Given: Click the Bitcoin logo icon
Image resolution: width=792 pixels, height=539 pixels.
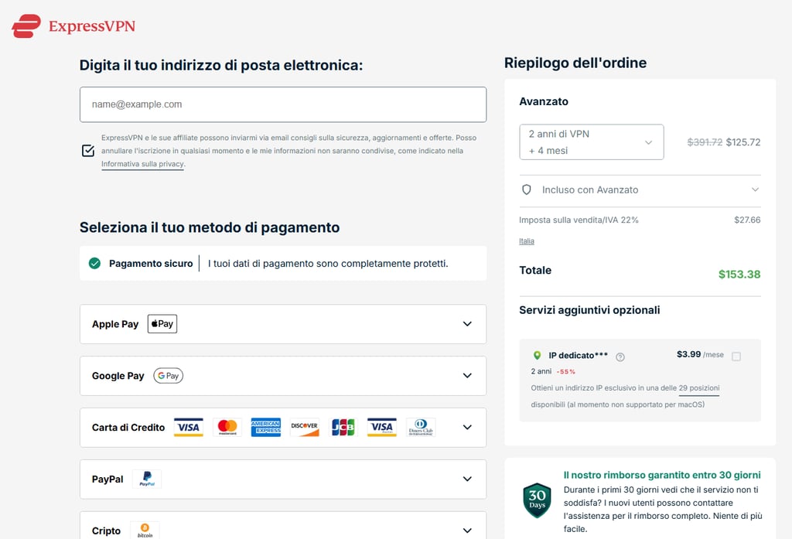Looking at the screenshot, I should click(x=145, y=530).
